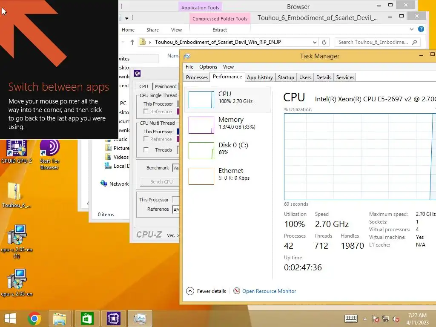Click the address bar folder path
Image resolution: width=436 pixels, height=327 pixels.
[218, 42]
